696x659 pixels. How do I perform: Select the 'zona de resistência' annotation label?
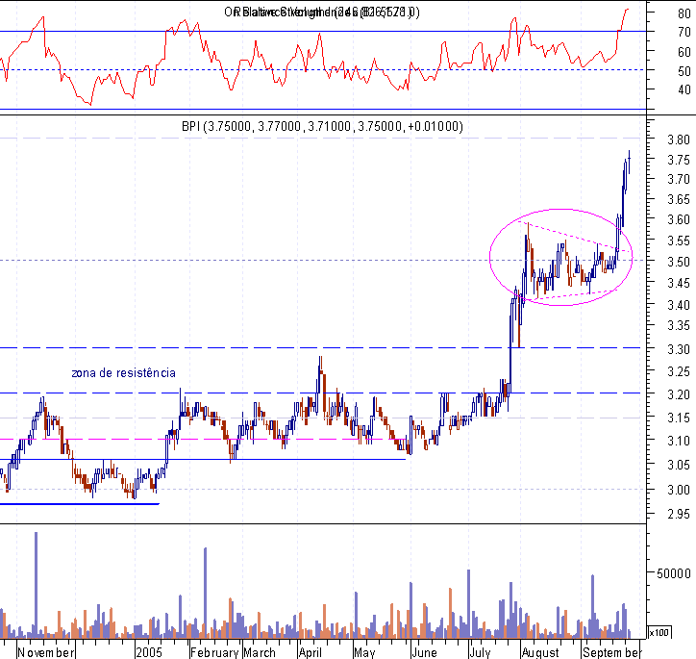click(x=123, y=373)
